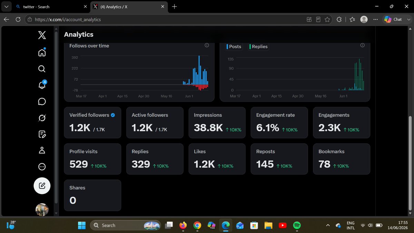Add this page to favorites star
414x233 pixels.
coord(327,19)
